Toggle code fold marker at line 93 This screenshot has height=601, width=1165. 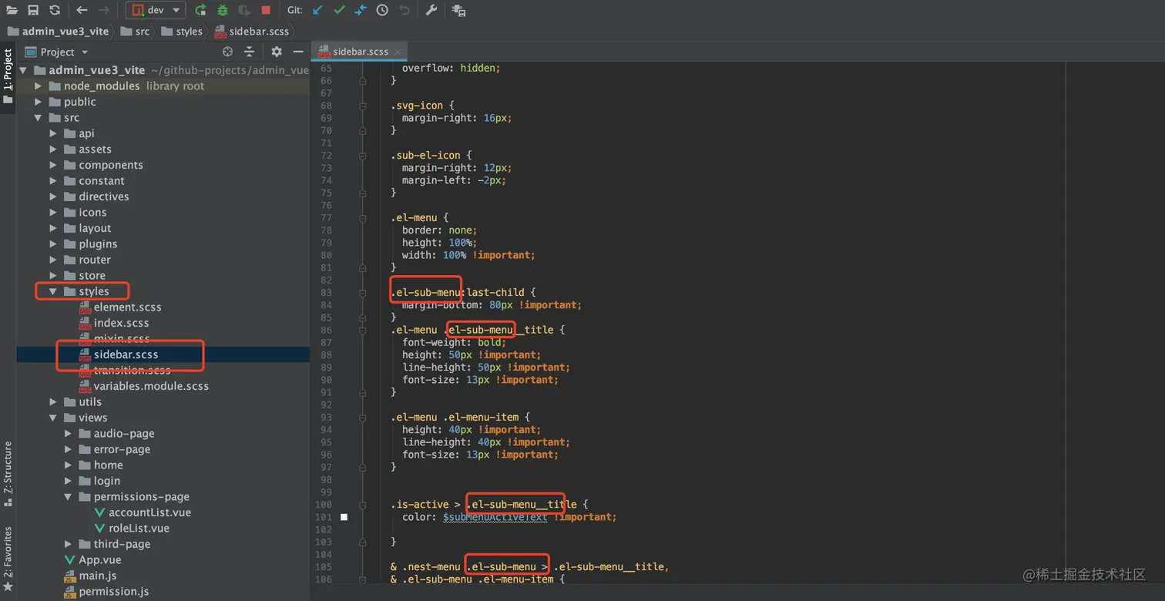pyautogui.click(x=362, y=417)
